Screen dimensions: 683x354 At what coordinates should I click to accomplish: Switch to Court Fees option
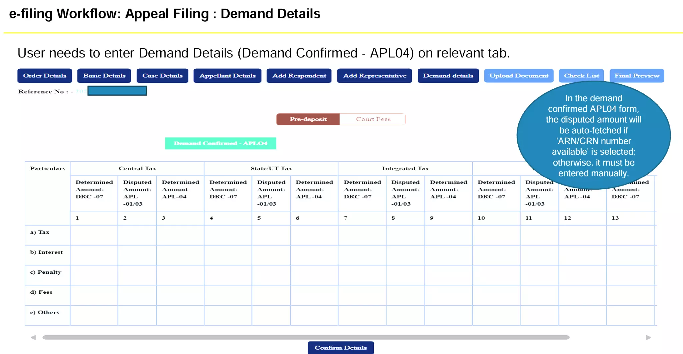(373, 119)
